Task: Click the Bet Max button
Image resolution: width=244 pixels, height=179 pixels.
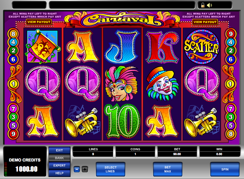Action: (168, 169)
